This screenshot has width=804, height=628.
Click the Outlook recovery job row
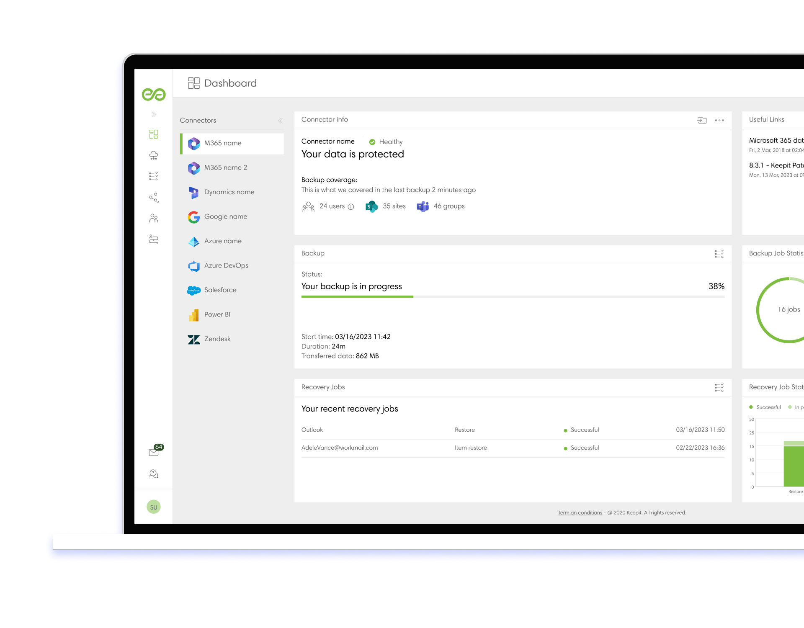click(513, 430)
